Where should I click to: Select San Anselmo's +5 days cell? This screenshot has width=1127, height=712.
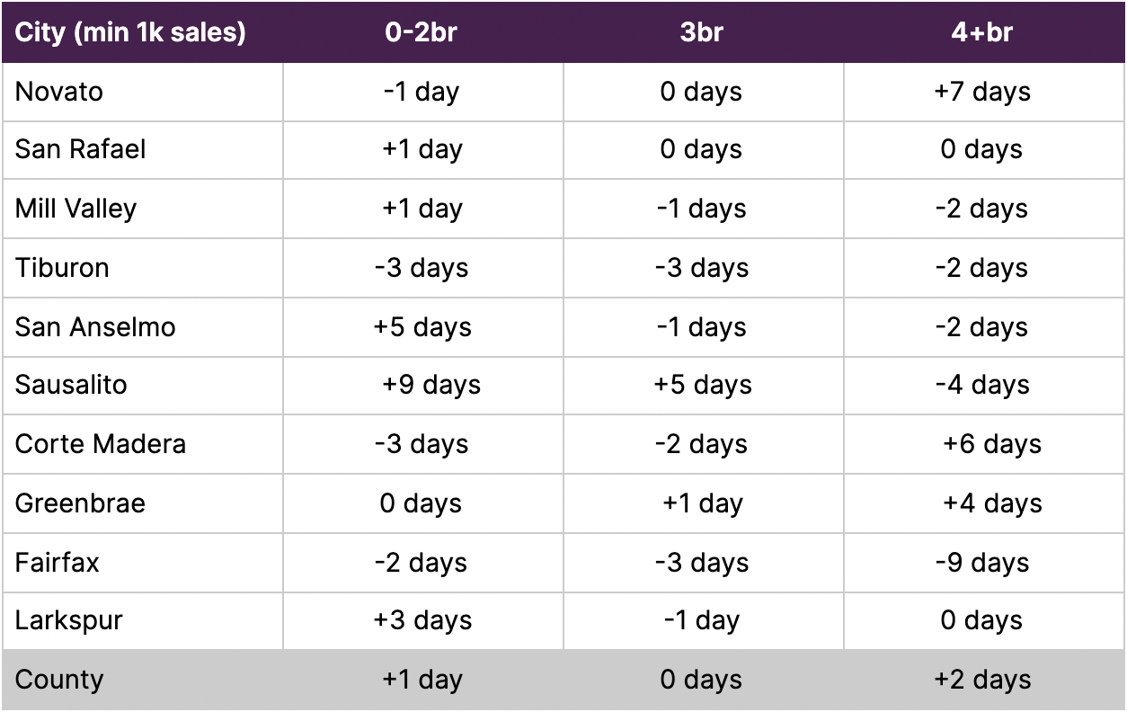pyautogui.click(x=422, y=326)
